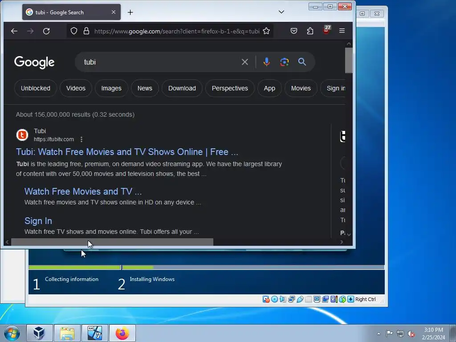Click page vertical scrollbar thumb

349,60
